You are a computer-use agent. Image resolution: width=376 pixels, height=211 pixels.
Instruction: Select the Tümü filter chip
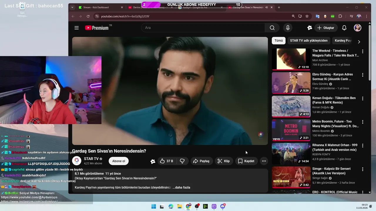coord(278,41)
